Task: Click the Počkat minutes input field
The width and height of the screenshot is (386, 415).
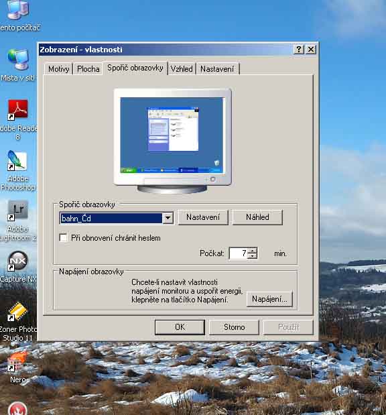Action: click(x=239, y=253)
